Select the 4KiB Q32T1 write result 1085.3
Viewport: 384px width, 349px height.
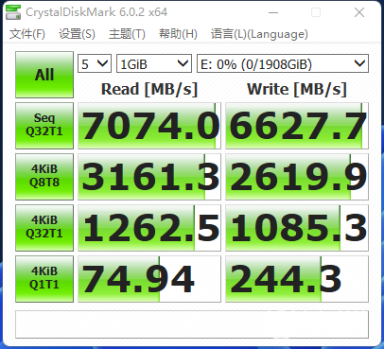point(297,228)
